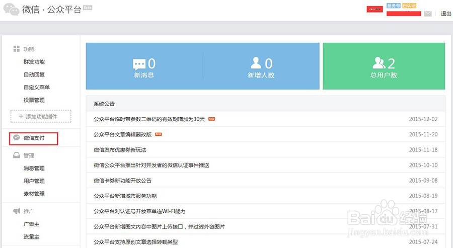Click the 新增人数 count 0
453x248 pixels.
click(269, 63)
